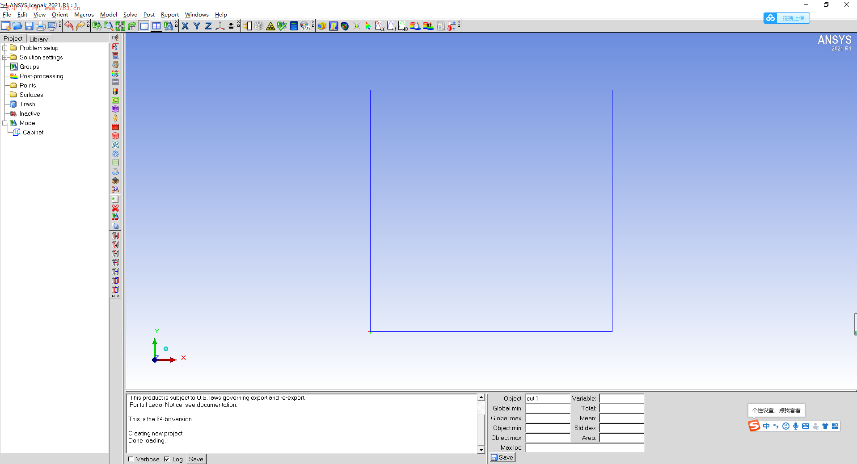Screen dimensions: 857x464
Task: Click the blue calculator toolbar icon
Action: pyautogui.click(x=294, y=26)
